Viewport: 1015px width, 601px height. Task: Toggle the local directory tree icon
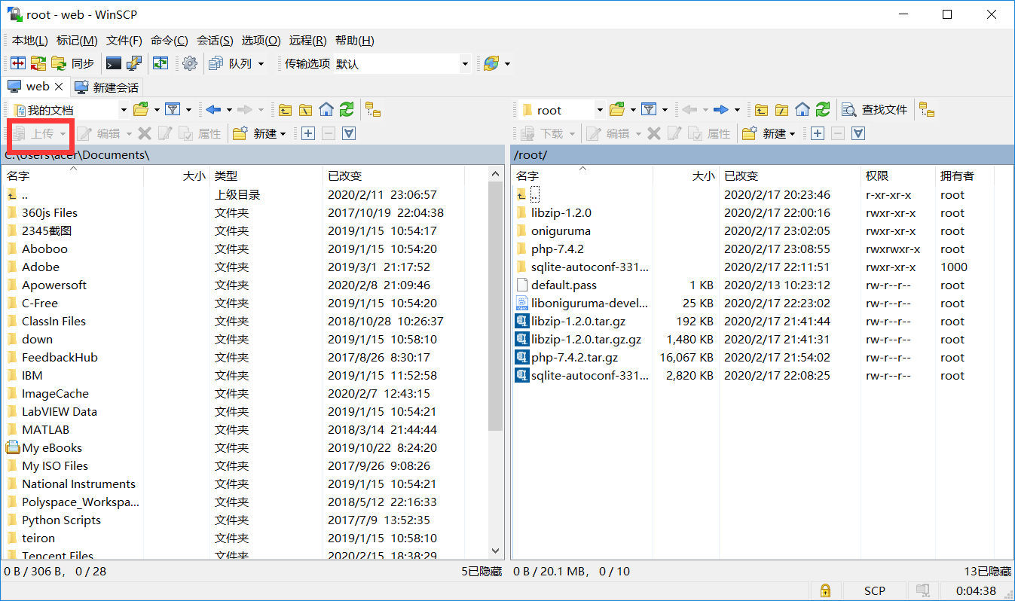coord(373,110)
